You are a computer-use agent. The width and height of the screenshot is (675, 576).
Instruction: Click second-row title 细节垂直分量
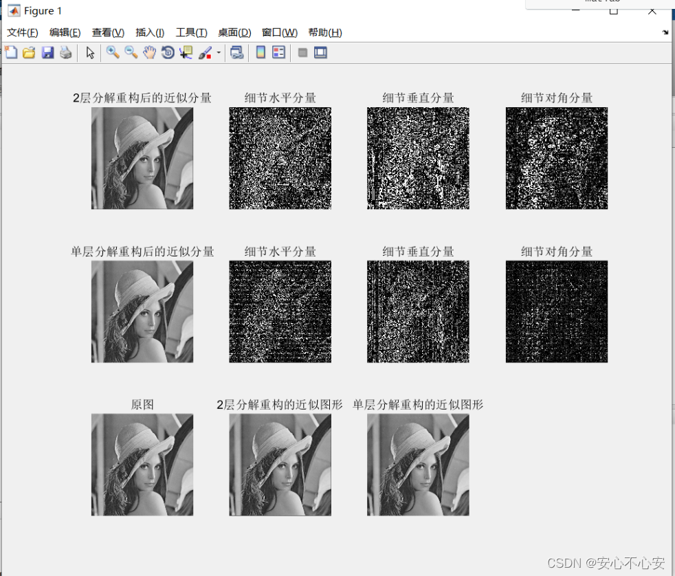pos(418,252)
